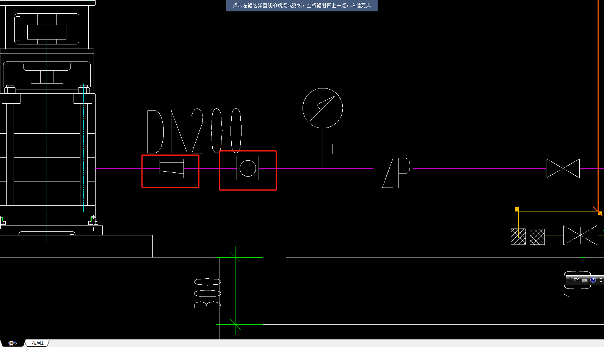Select the lower valve symbol near hatched boxes

click(x=580, y=235)
